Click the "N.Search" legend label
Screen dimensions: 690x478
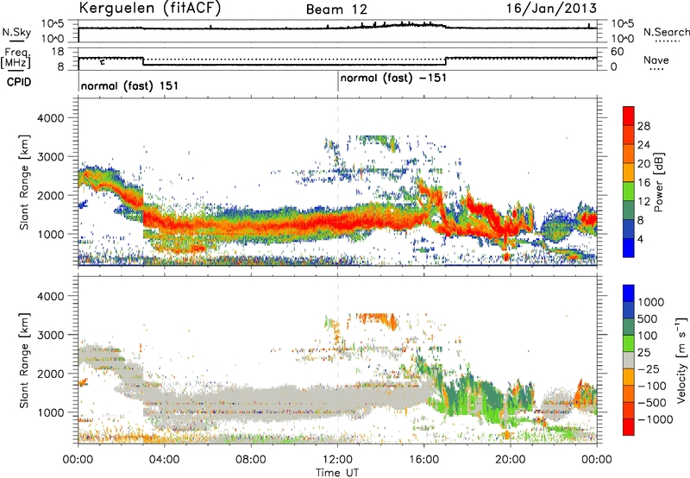[x=666, y=32]
